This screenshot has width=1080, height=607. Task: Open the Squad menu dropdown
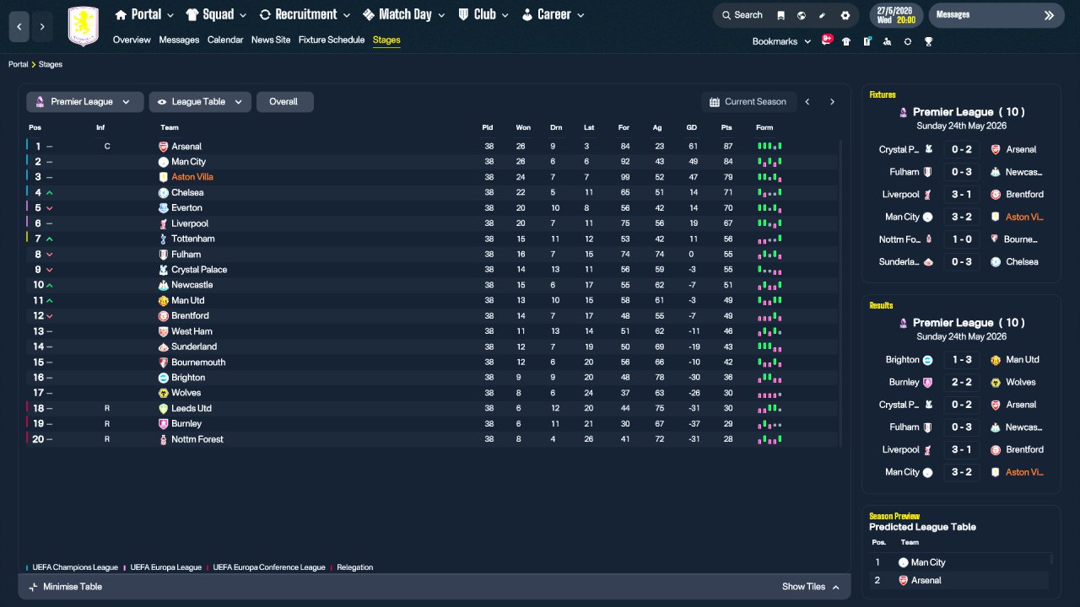215,14
